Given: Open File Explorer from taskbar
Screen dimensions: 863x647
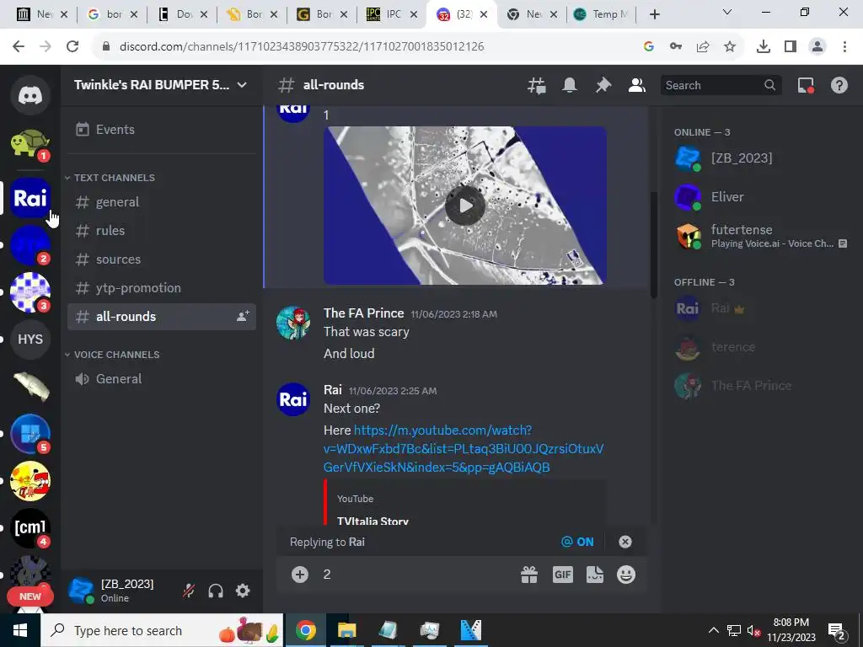Looking at the screenshot, I should coord(346,630).
